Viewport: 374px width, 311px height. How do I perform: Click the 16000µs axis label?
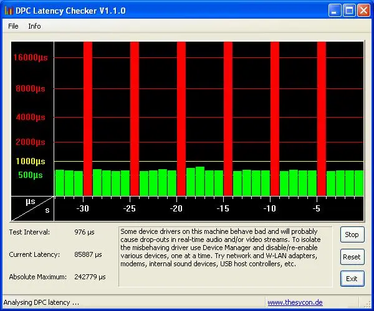[x=31, y=58]
